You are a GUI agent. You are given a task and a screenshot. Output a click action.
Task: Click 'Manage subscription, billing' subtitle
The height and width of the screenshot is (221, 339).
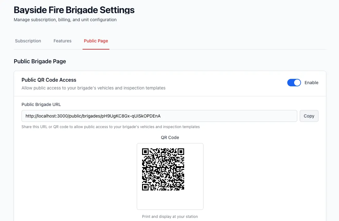tap(65, 20)
